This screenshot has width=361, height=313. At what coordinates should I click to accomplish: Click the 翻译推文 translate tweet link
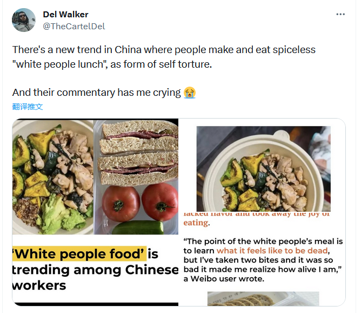[28, 107]
